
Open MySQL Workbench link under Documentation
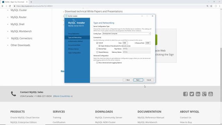pos(147,122)
